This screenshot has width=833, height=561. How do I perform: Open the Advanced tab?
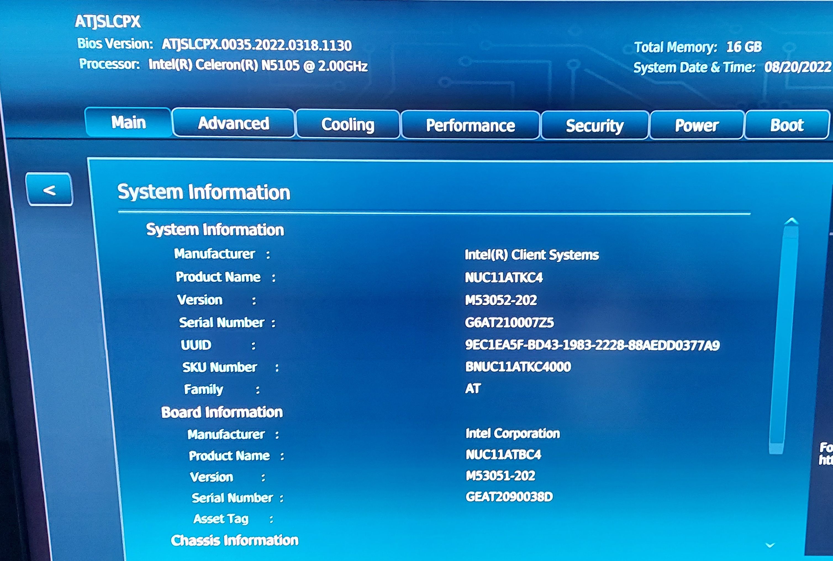pos(233,123)
